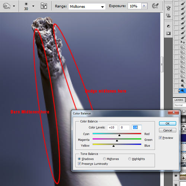The image size is (186, 186).
Task: Open the Masks panel icon
Action: tap(169, 33)
